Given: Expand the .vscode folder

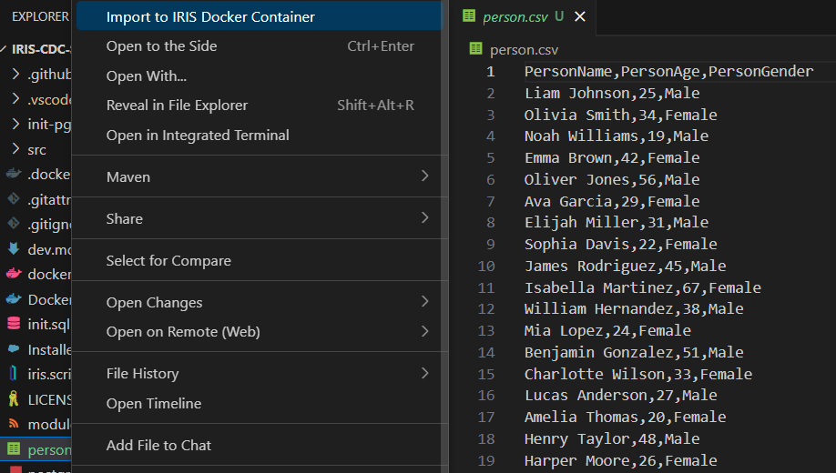Looking at the screenshot, I should [15, 99].
